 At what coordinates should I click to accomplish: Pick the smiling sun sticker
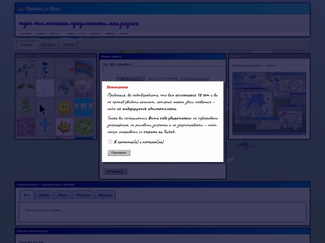click(x=64, y=107)
